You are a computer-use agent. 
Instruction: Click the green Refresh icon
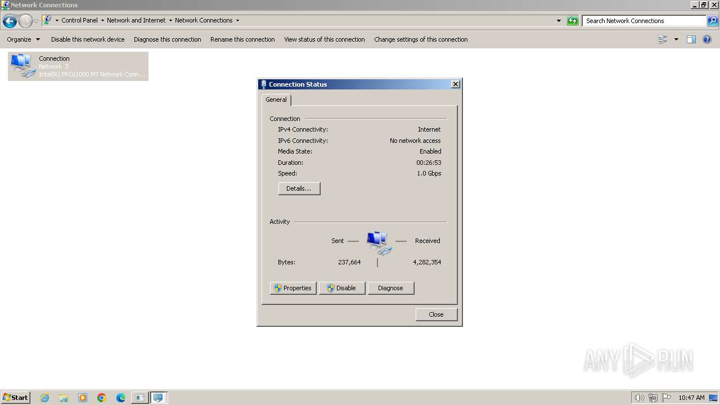pyautogui.click(x=573, y=21)
